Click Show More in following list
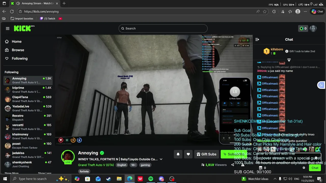326x183 pixels. coord(11,173)
